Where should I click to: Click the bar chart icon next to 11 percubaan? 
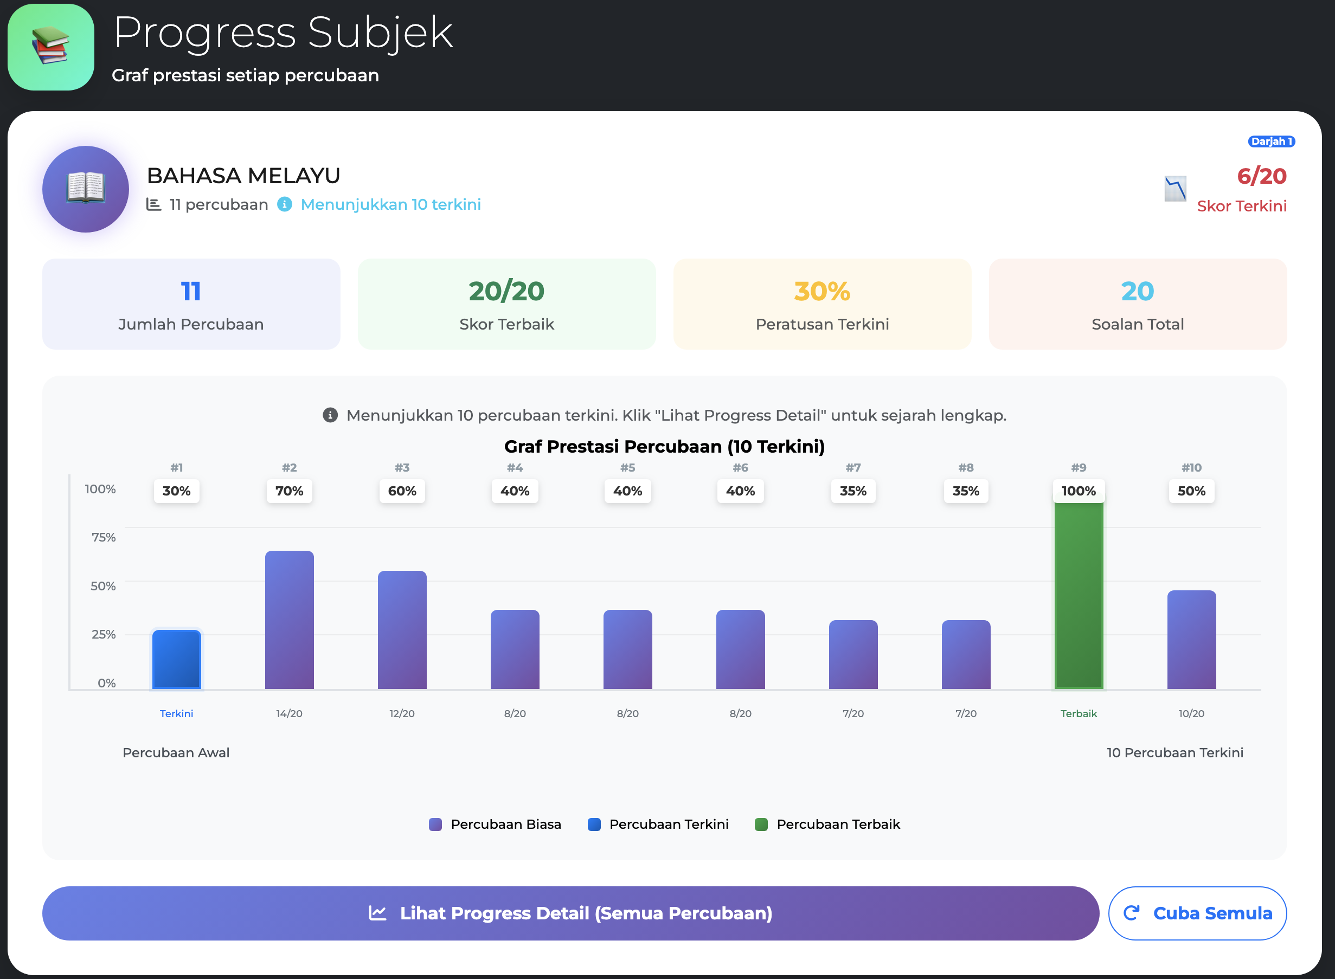coord(153,204)
